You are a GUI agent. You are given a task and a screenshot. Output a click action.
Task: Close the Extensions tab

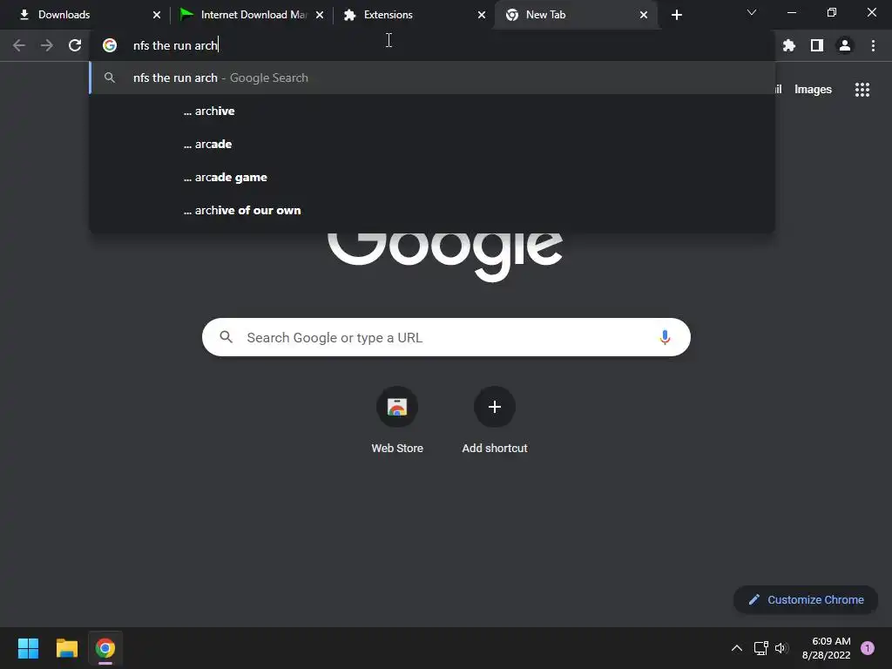click(482, 15)
